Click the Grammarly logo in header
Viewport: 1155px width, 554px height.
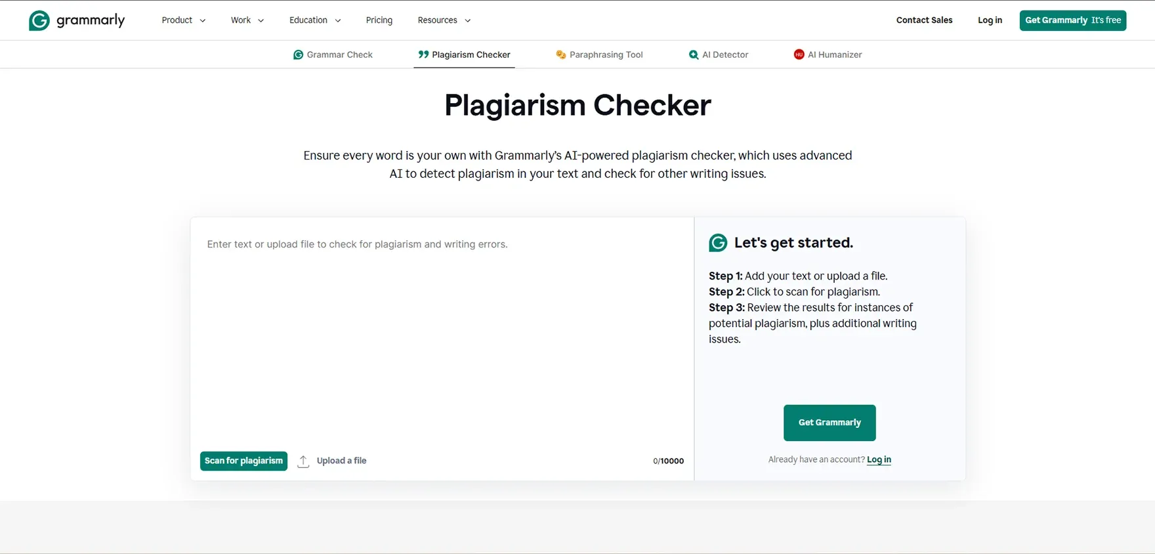click(77, 20)
